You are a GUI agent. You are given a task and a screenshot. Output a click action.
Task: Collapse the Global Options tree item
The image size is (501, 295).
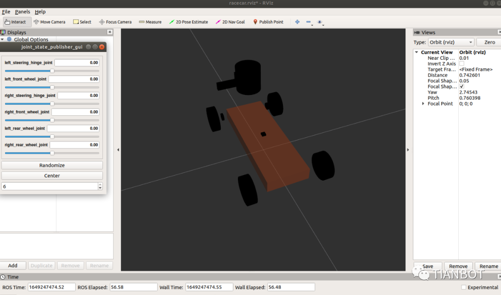pos(2,39)
